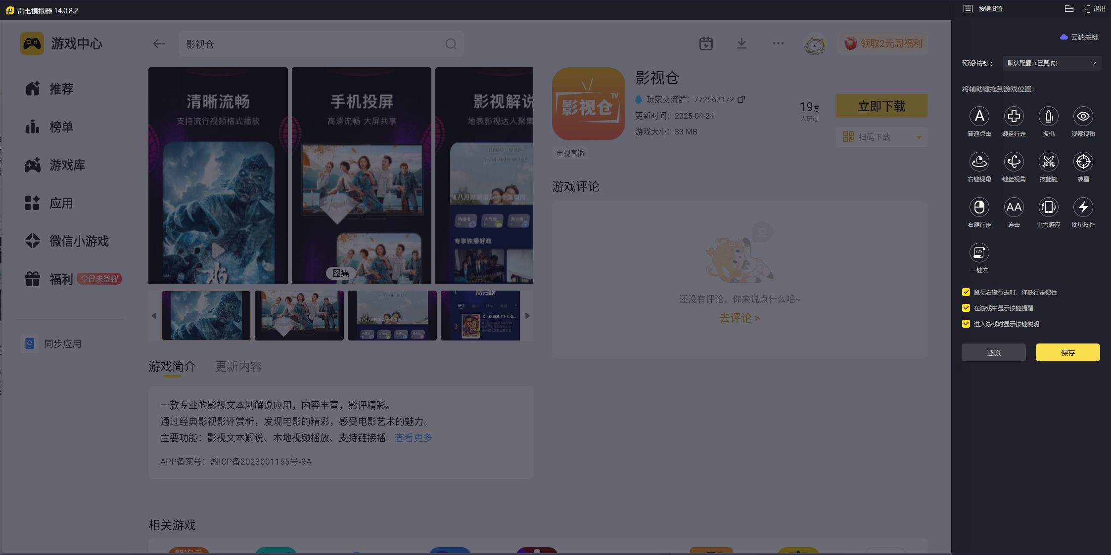This screenshot has width=1111, height=555.
Task: Open the 手机投屏 large preview image
Action: pyautogui.click(x=362, y=175)
